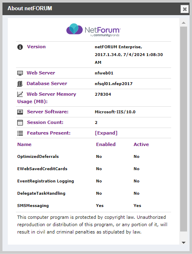Click the Name column header
Image resolution: width=192 pixels, height=254 pixels.
point(24,144)
